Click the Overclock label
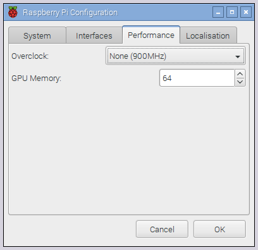258x250 pixels. pyautogui.click(x=30, y=56)
